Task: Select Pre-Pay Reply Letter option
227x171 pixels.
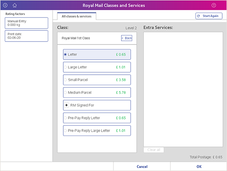Action: coord(97,118)
